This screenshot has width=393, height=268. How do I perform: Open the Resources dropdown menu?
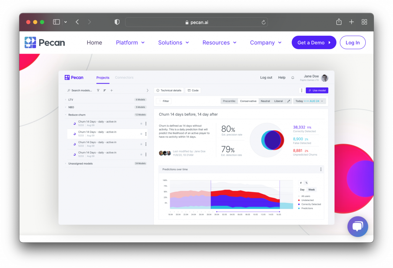tap(219, 43)
